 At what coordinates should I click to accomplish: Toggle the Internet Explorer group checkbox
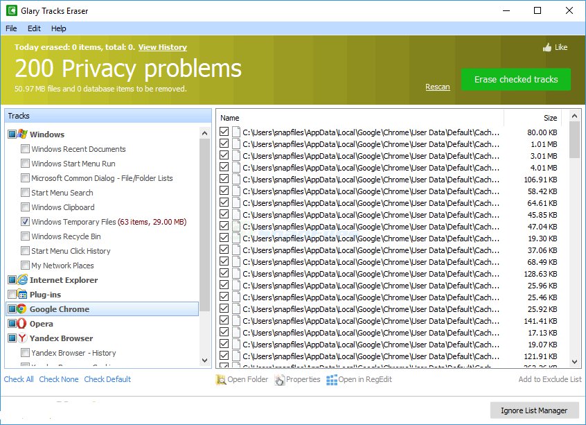point(12,279)
